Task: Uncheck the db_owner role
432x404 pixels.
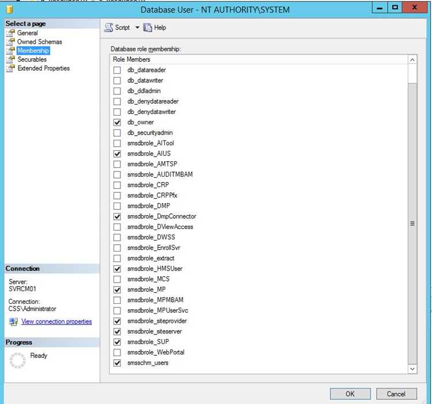Action: (117, 122)
